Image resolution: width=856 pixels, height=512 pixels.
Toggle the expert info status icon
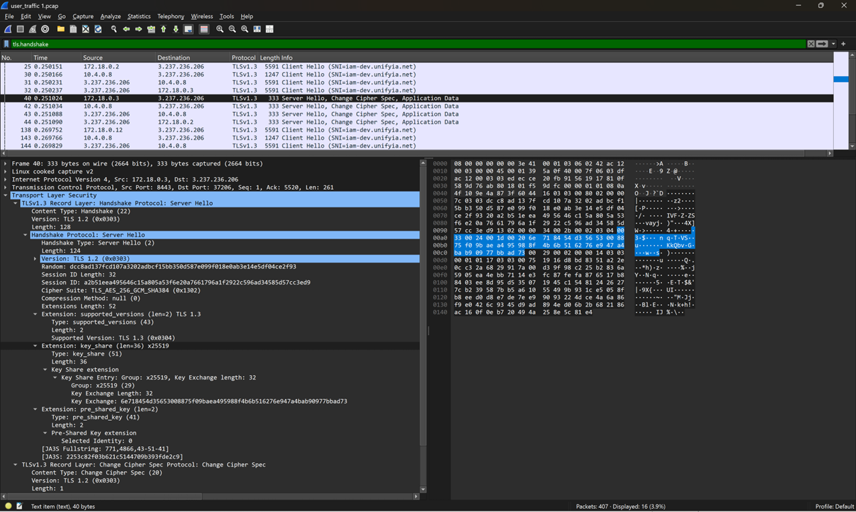coord(9,507)
